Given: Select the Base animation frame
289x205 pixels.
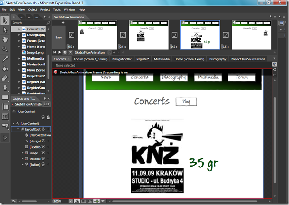Looking at the screenshot, I should pos(59,38).
